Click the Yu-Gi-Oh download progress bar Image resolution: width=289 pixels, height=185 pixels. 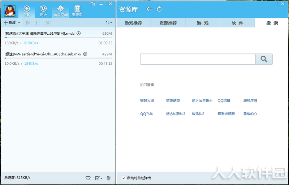coord(58,58)
